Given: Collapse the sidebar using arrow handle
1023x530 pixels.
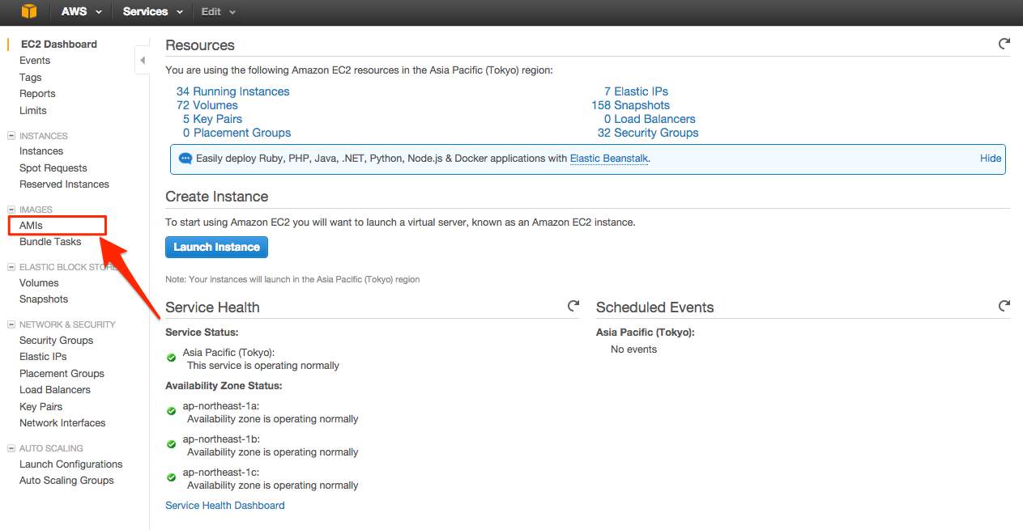Looking at the screenshot, I should click(x=143, y=60).
